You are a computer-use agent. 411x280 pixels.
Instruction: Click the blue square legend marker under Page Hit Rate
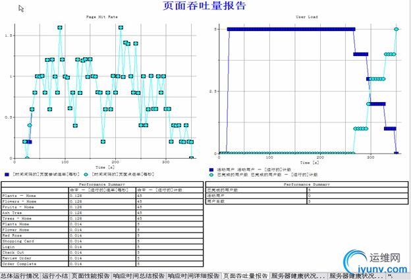[x=7, y=174]
